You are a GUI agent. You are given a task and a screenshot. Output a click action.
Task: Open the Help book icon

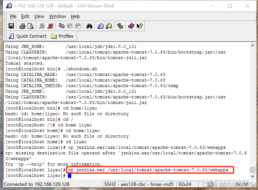(x=131, y=26)
